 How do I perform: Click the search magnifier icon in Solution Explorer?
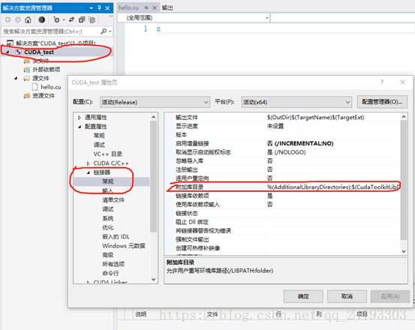tap(104, 31)
